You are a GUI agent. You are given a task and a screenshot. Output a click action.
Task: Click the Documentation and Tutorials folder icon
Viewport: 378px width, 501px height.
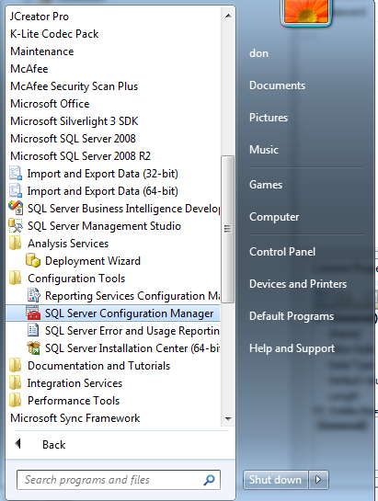point(16,365)
